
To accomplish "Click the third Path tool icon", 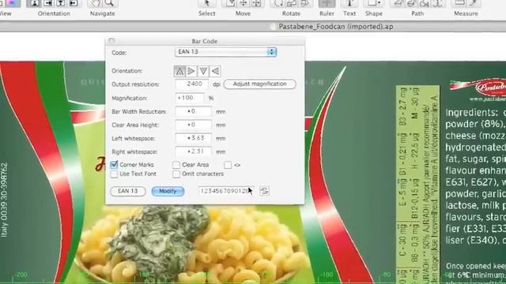I will pyautogui.click(x=425, y=3).
